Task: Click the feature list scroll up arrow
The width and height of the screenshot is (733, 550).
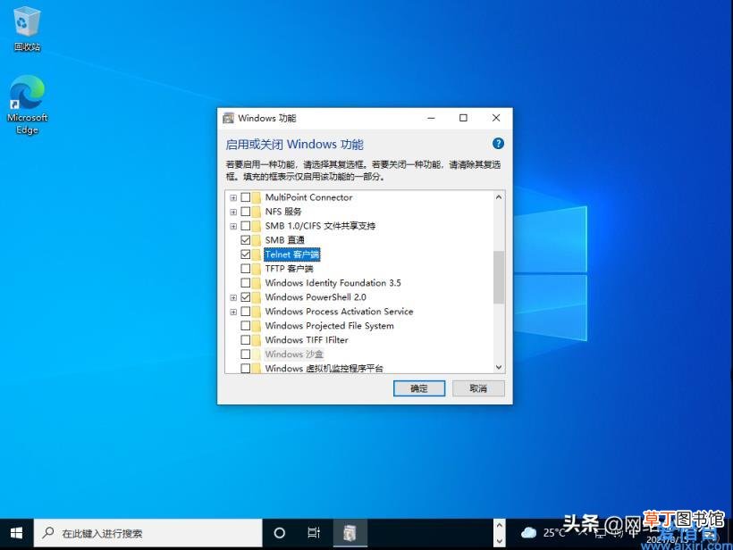Action: pyautogui.click(x=499, y=197)
